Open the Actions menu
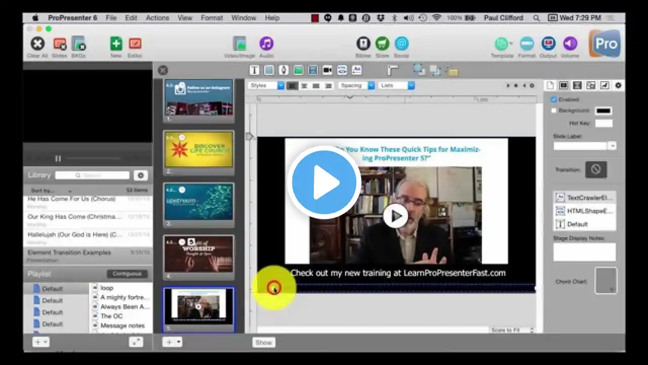 tap(157, 18)
